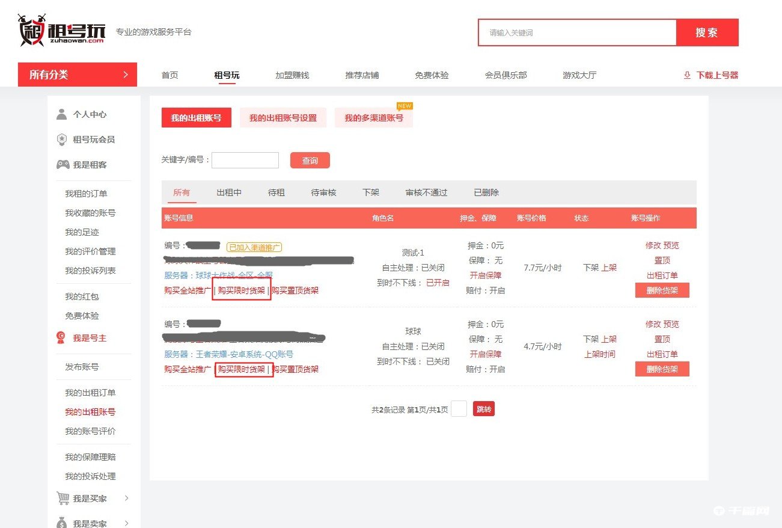Click the 关键字/编号 input field
The height and width of the screenshot is (528, 782).
point(245,160)
